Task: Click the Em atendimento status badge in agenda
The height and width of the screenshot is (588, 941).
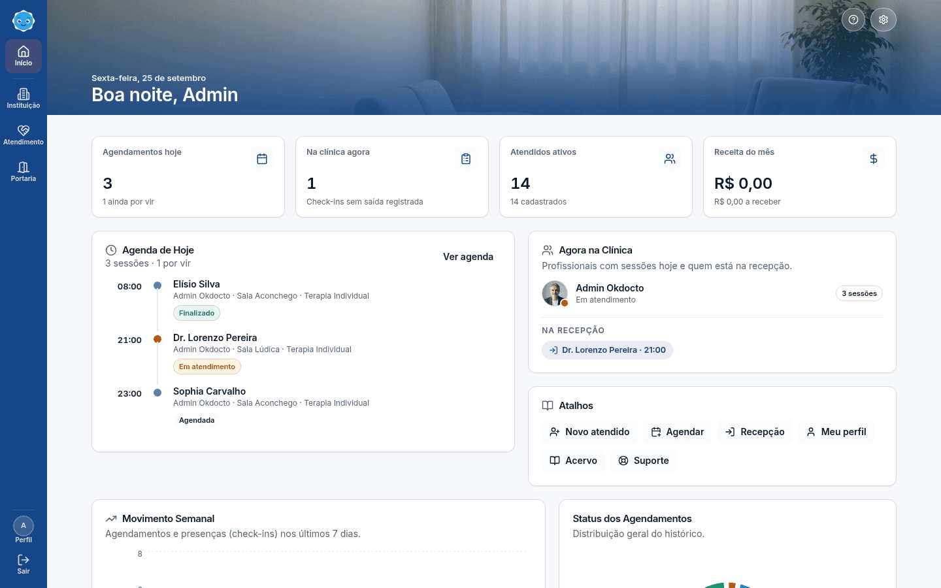Action: [x=207, y=367]
